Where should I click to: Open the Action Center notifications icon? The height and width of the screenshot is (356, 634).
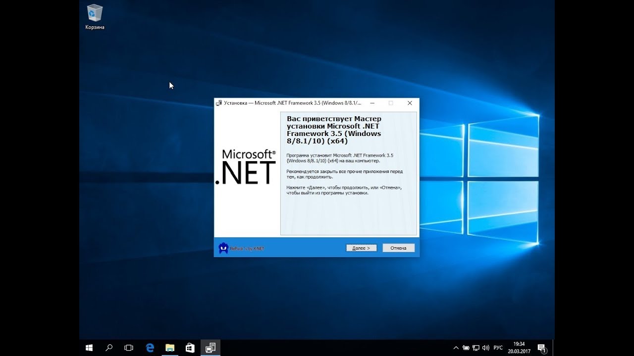pos(541,348)
